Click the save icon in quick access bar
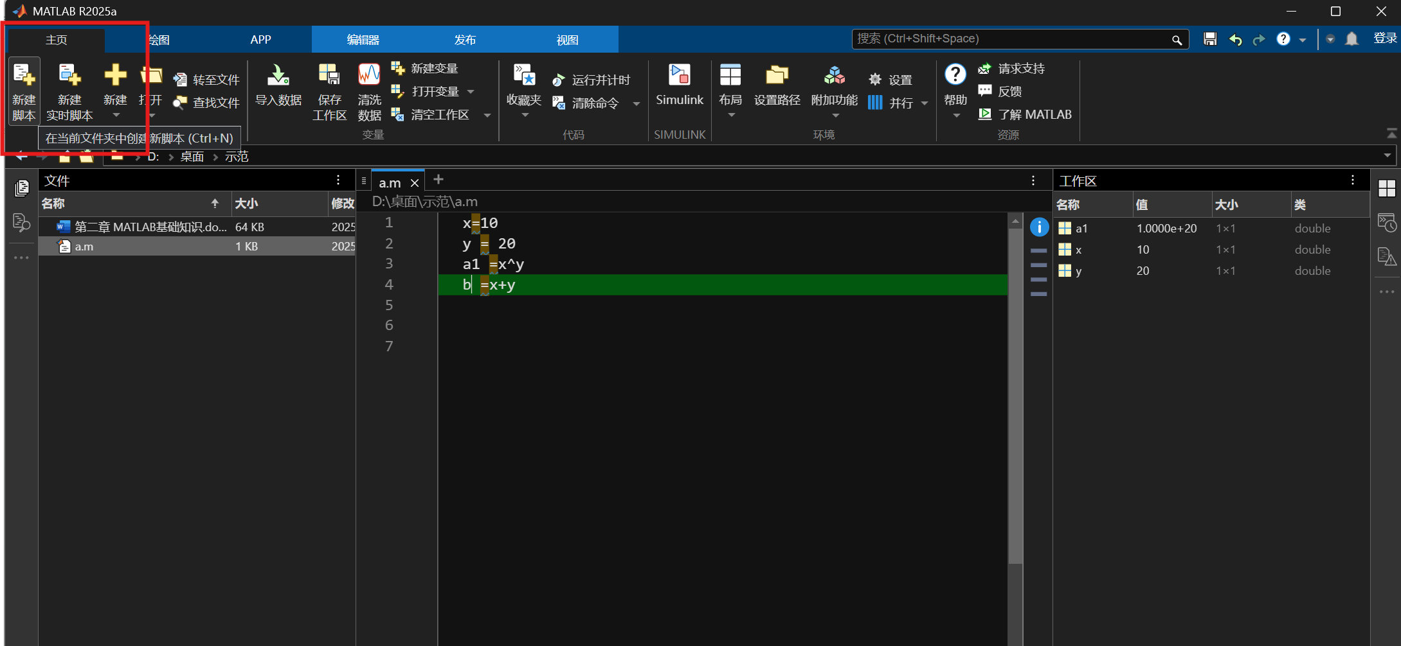 click(x=1210, y=39)
